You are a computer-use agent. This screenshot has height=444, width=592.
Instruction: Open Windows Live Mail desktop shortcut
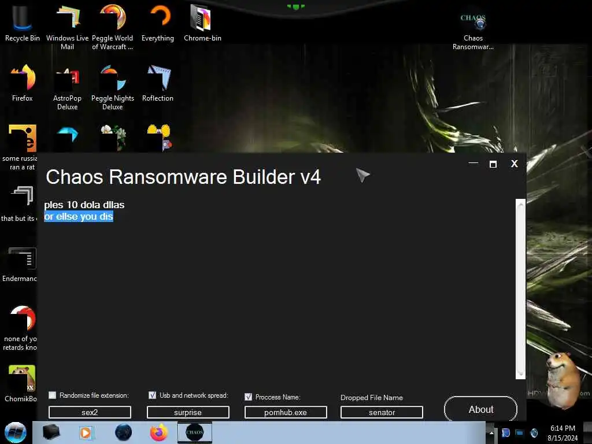coord(67,27)
